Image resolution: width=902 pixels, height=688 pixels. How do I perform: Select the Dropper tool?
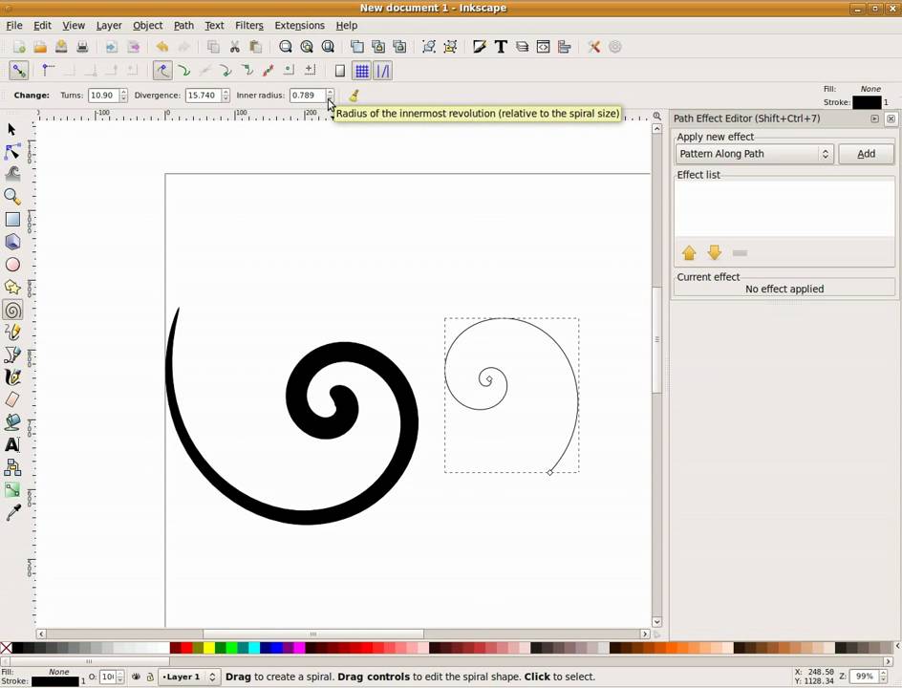pyautogui.click(x=13, y=511)
